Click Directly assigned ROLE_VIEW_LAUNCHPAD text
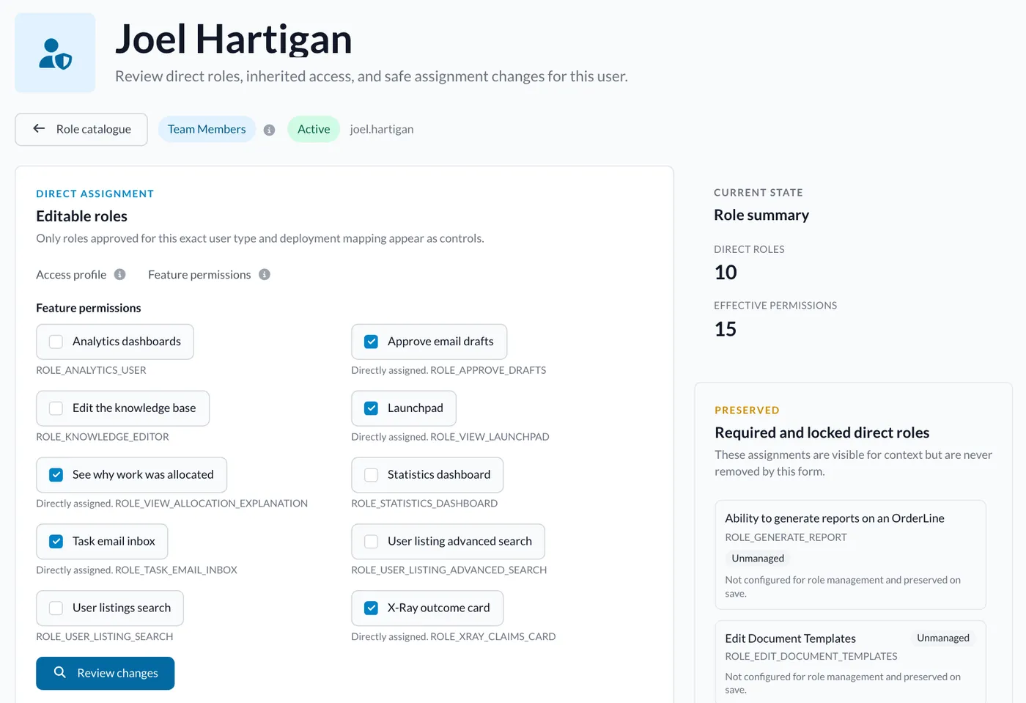Viewport: 1026px width, 703px height. [450, 437]
